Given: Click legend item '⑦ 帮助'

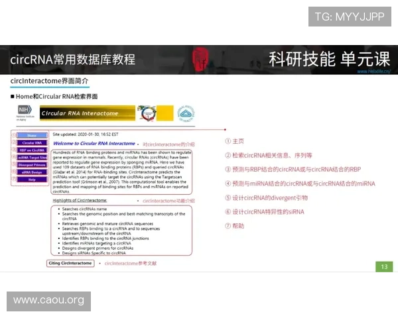Looking at the screenshot, I should (235, 226).
